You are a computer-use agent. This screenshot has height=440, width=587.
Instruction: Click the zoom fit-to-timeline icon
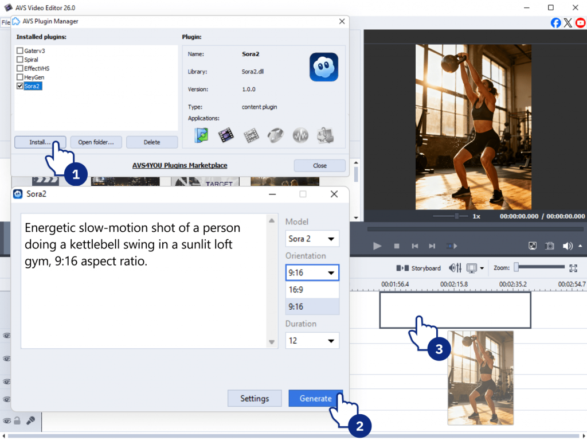pos(573,268)
